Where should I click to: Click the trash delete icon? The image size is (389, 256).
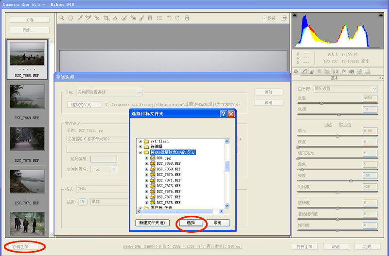pyautogui.click(x=187, y=18)
